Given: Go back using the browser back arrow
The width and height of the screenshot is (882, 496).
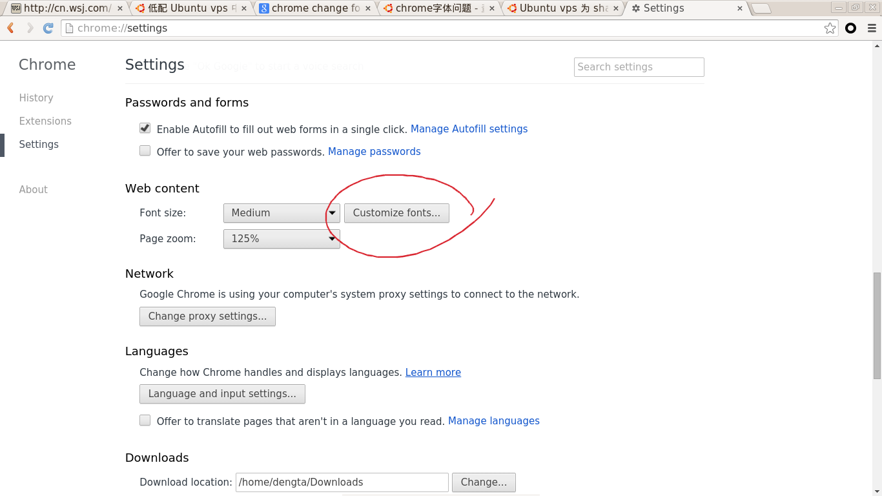Looking at the screenshot, I should click(x=10, y=28).
